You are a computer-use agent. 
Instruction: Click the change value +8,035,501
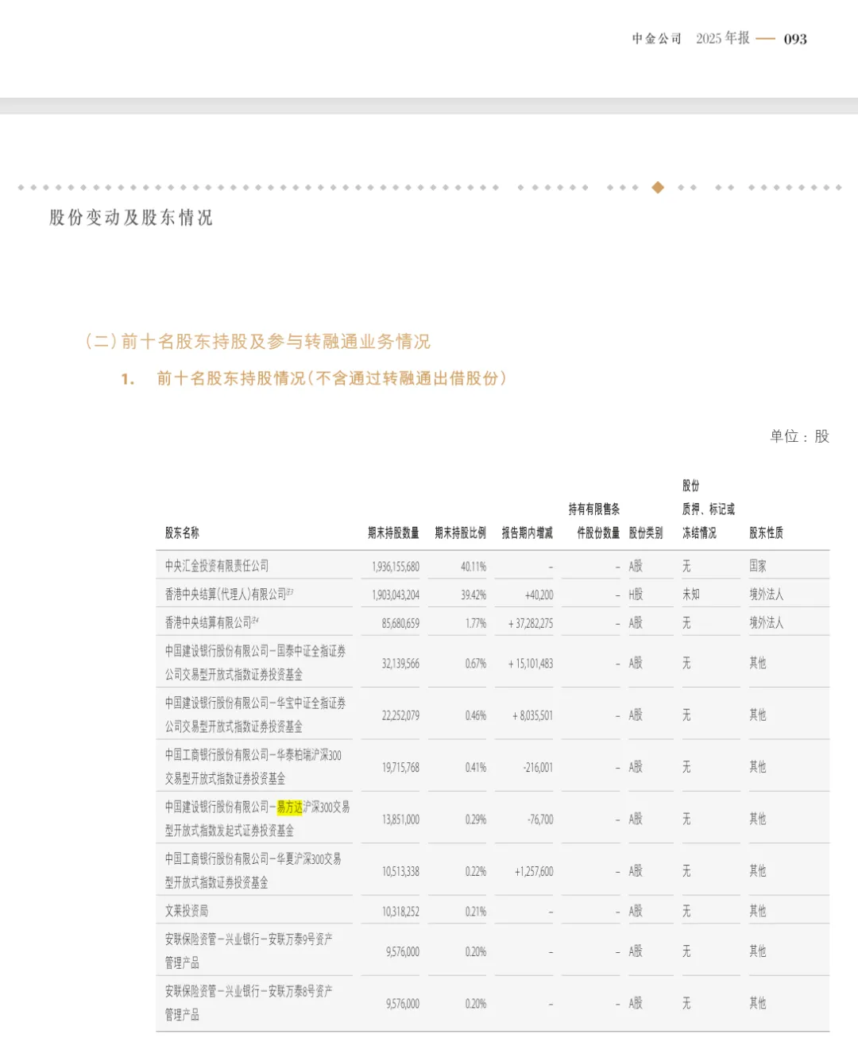click(x=532, y=715)
